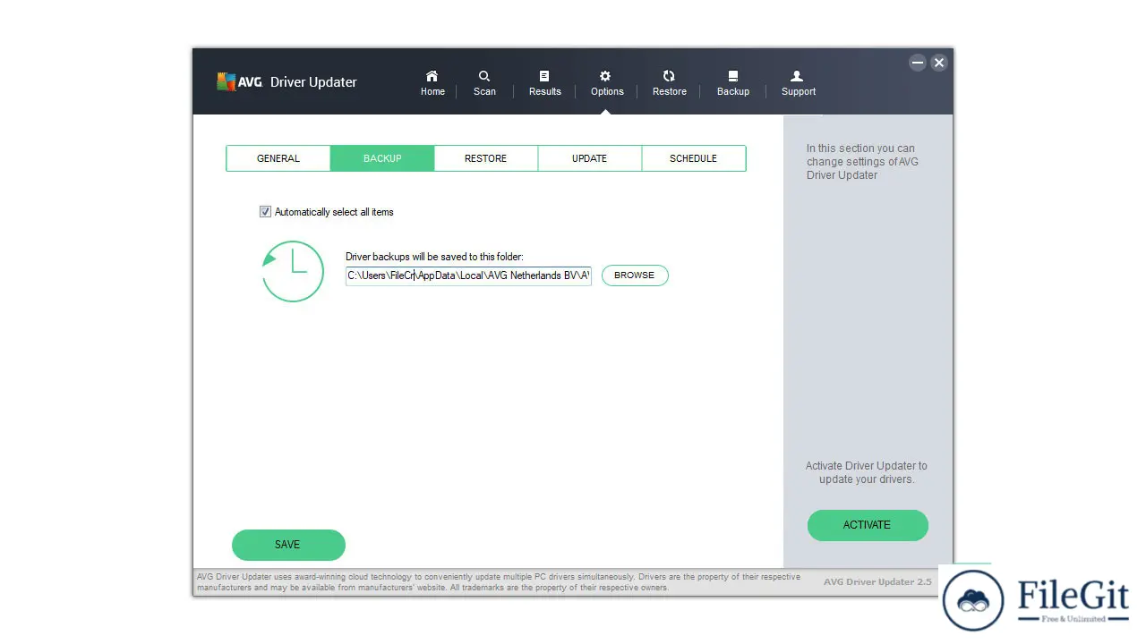Image resolution: width=1146 pixels, height=644 pixels.
Task: Open the Backup drive icon
Action: pos(732,76)
